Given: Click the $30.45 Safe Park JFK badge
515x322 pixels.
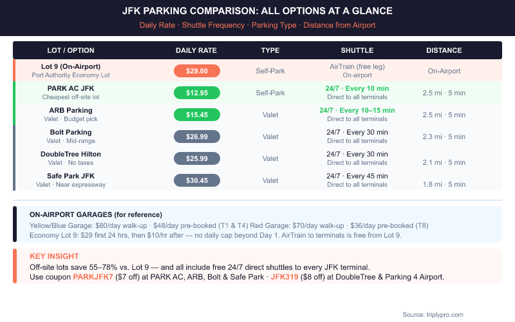Looking at the screenshot, I should (x=196, y=180).
